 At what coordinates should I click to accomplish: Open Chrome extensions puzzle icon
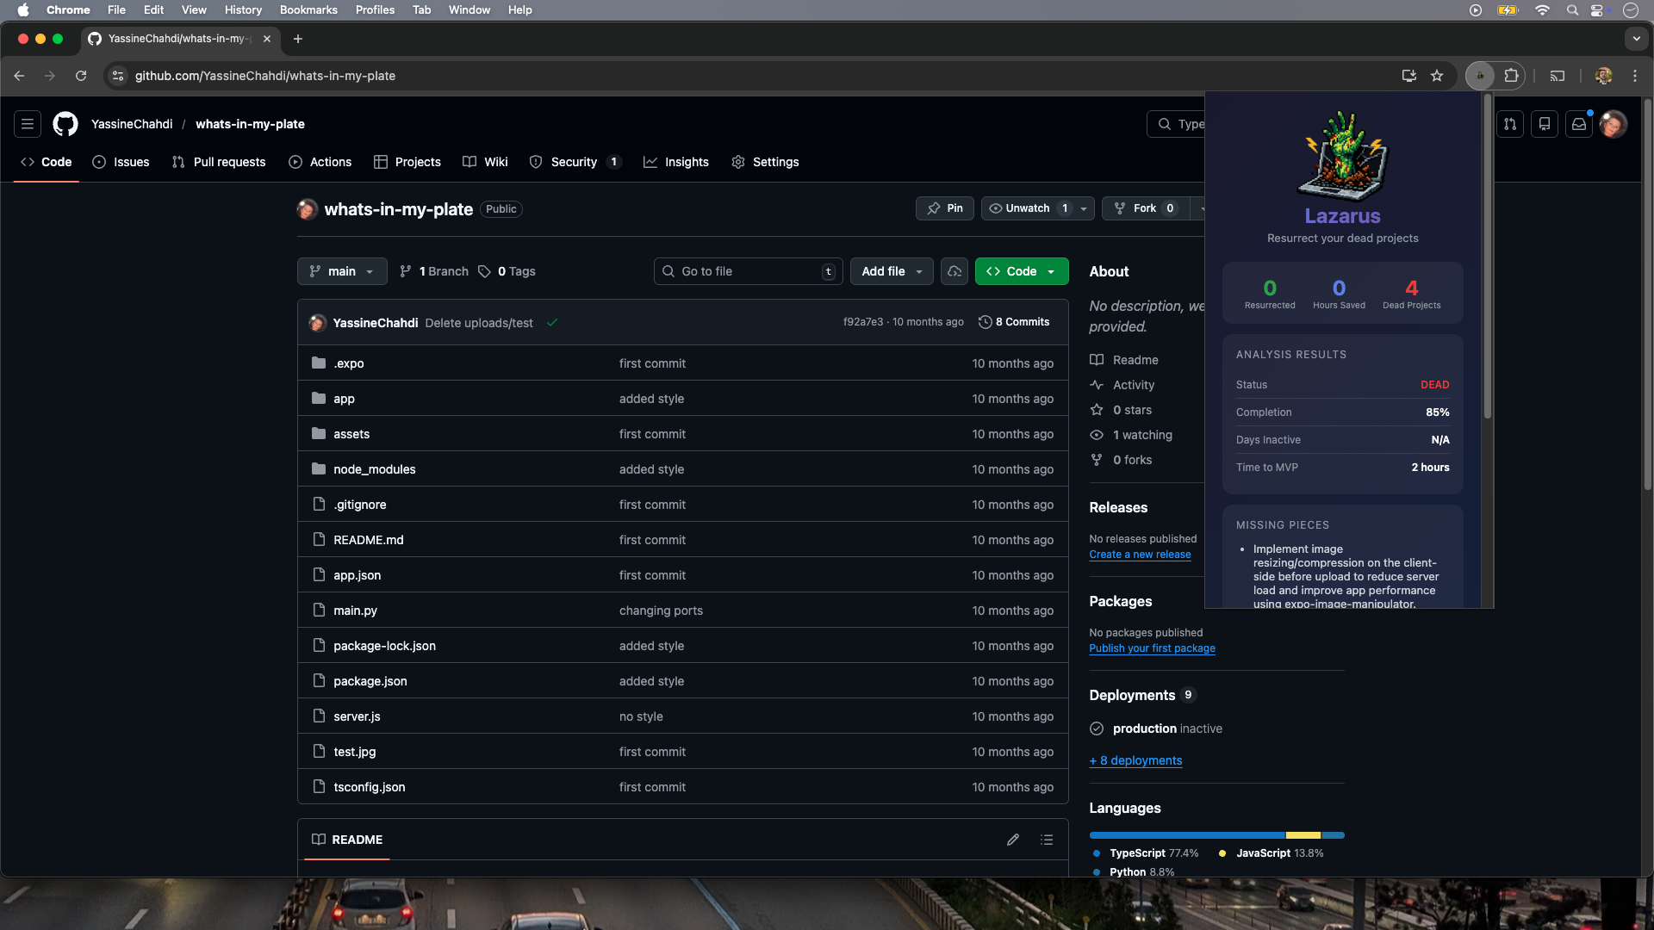(1511, 76)
